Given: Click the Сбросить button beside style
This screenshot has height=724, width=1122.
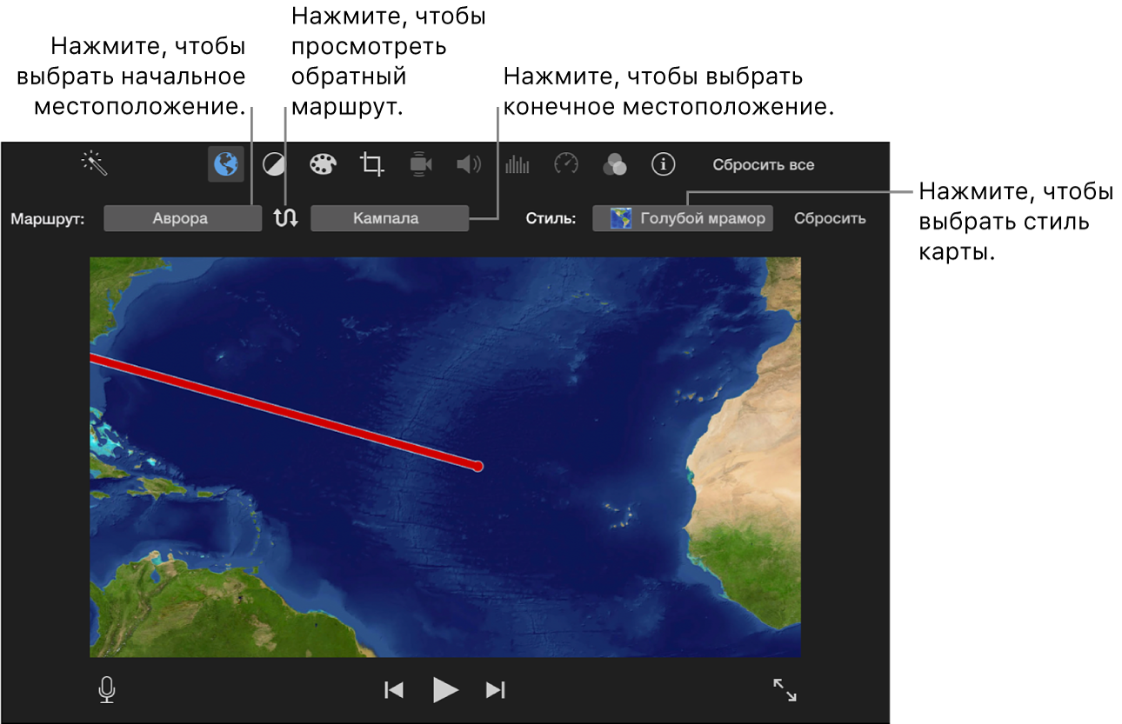Looking at the screenshot, I should click(x=830, y=218).
